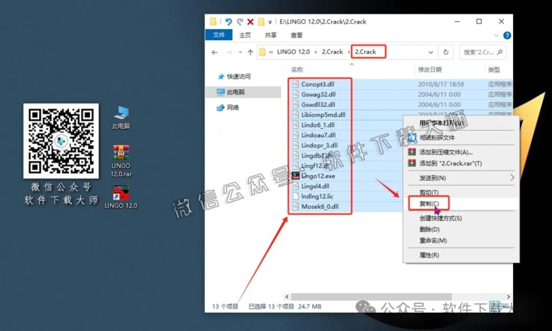The height and width of the screenshot is (331, 552).
Task: Switch to the 查看 ribbon tab
Action: coord(298,35)
